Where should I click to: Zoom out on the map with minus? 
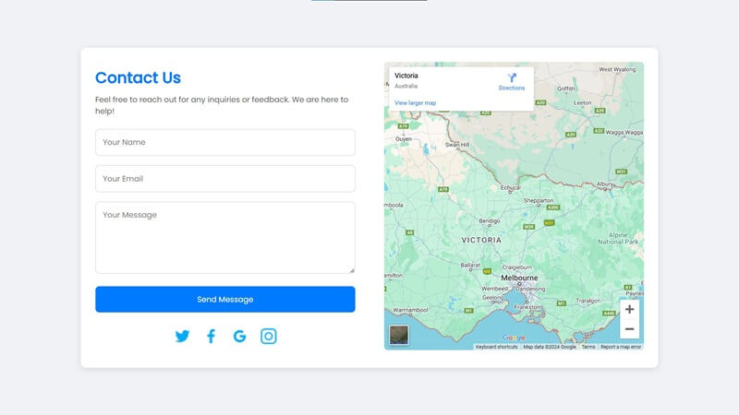[629, 329]
